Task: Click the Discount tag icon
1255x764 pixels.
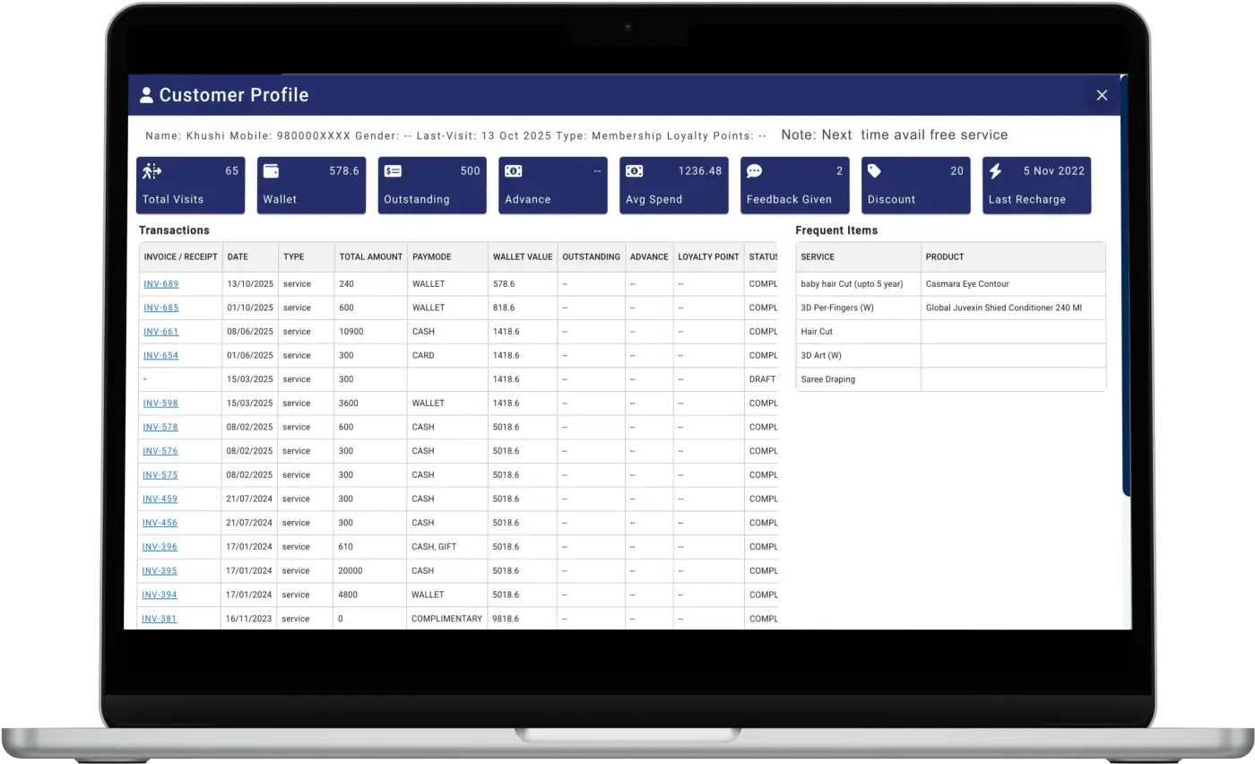Action: (874, 171)
